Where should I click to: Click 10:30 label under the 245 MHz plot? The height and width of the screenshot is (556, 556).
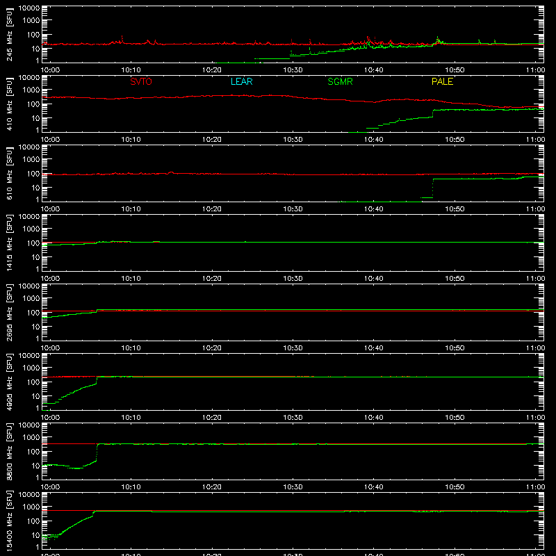click(293, 70)
